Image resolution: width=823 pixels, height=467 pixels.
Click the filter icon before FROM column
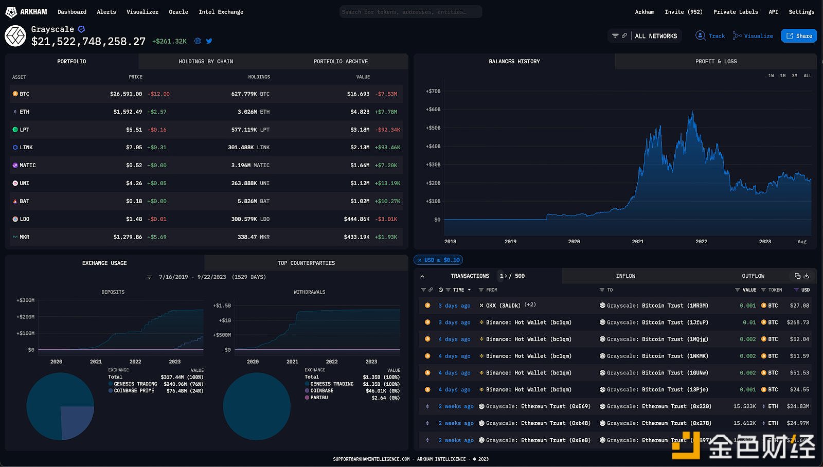[481, 290]
